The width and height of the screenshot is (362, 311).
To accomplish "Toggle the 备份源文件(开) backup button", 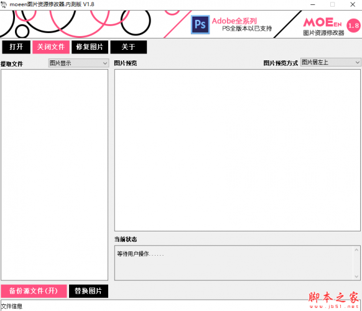I will coord(34,291).
